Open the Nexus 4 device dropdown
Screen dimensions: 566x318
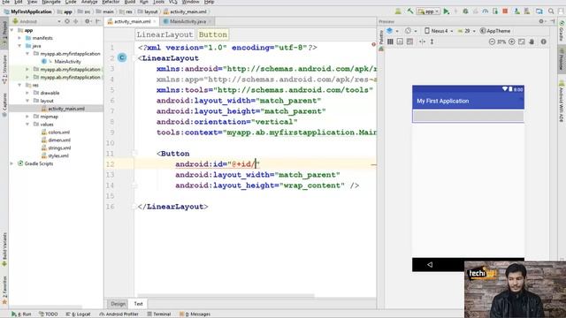point(439,31)
